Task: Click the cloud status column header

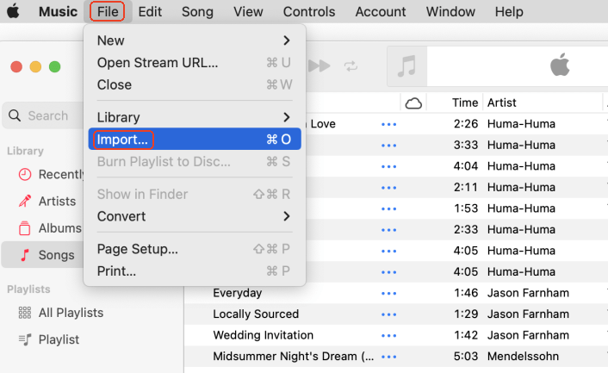Action: pyautogui.click(x=413, y=103)
